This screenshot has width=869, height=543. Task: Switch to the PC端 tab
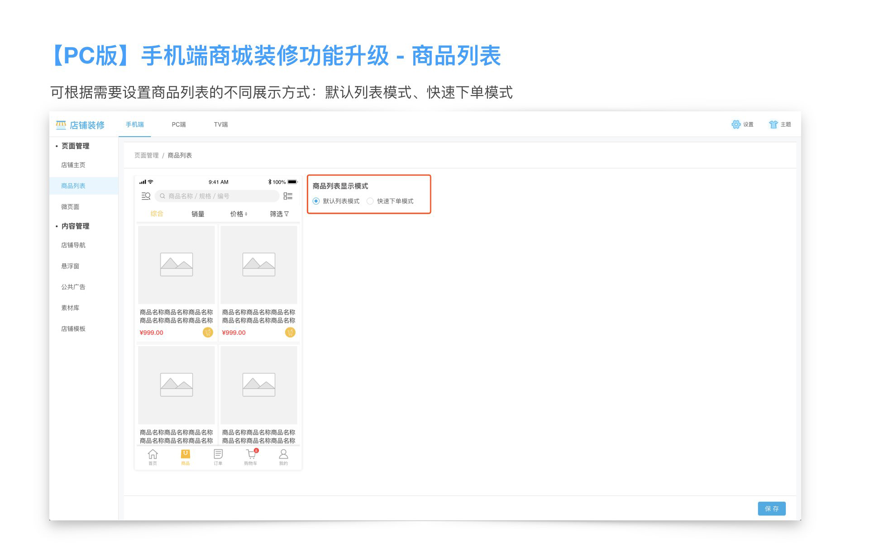(179, 124)
